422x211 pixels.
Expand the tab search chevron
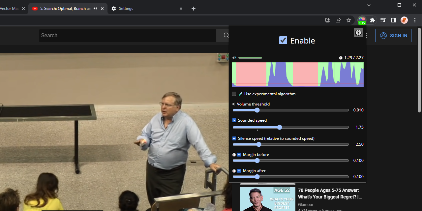369,5
